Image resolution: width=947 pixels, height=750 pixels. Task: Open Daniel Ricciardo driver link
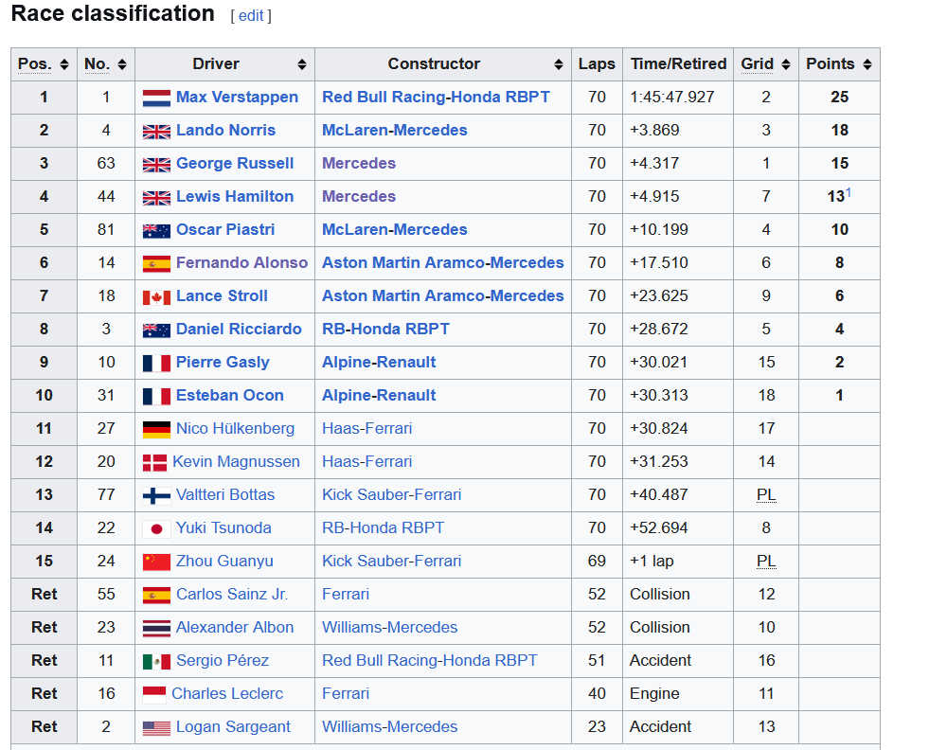(239, 330)
